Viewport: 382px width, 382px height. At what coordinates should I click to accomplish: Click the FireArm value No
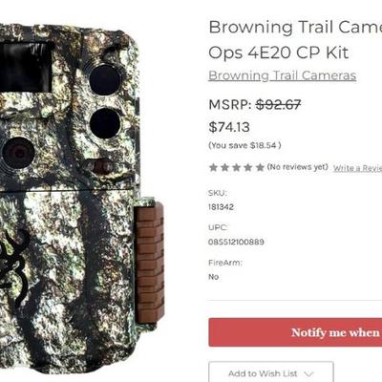click(214, 277)
